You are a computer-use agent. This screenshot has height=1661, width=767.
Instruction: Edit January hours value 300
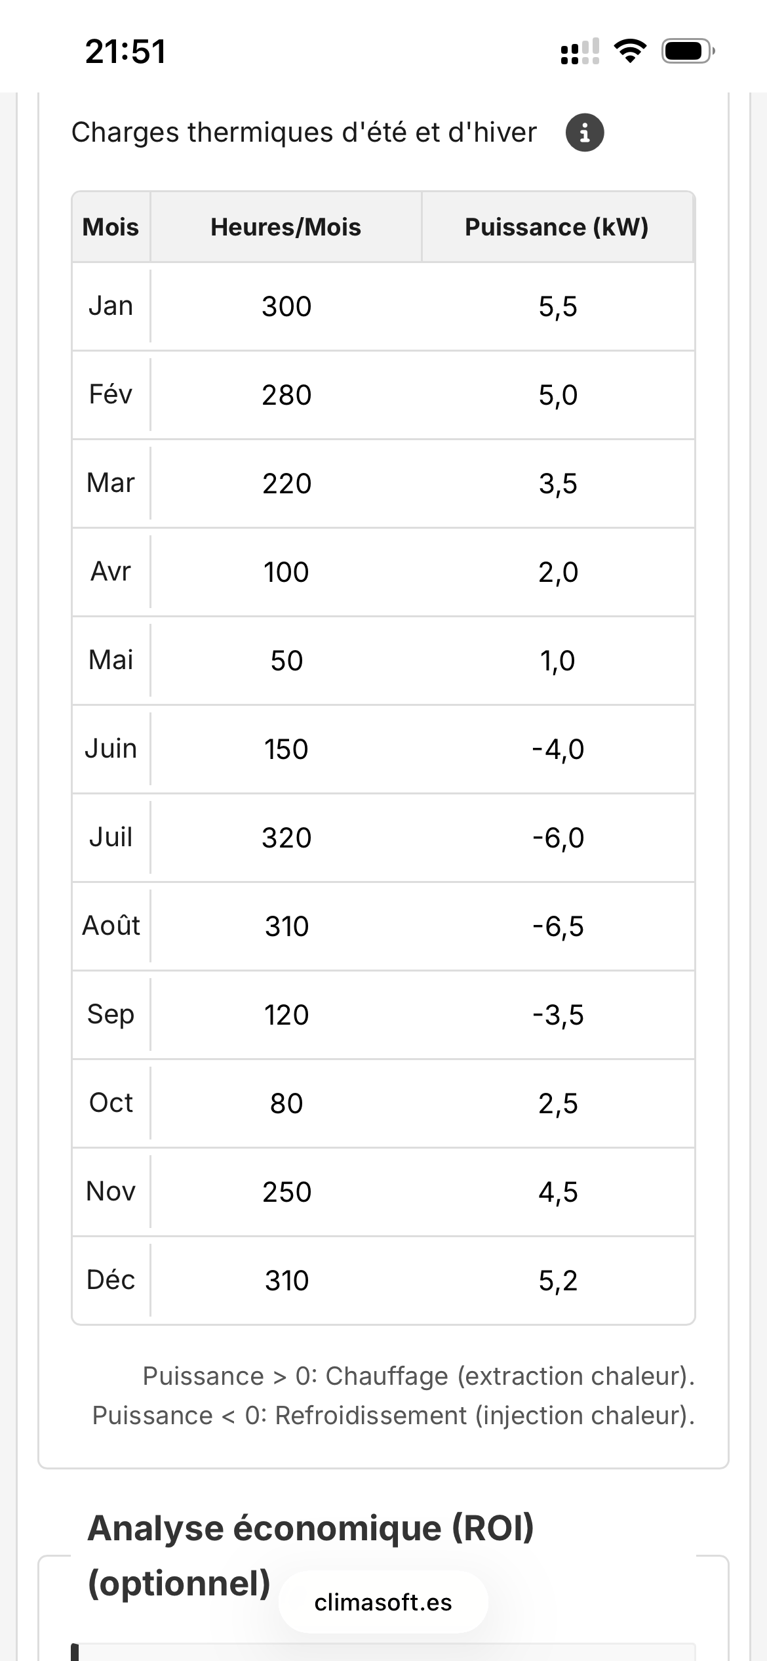286,306
